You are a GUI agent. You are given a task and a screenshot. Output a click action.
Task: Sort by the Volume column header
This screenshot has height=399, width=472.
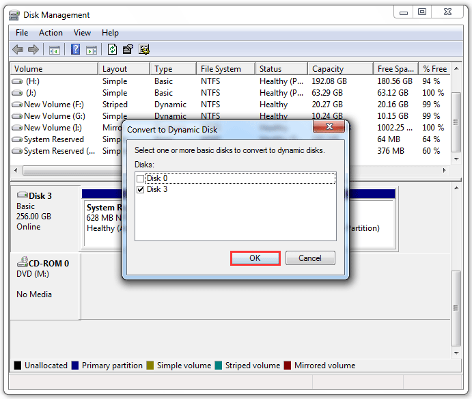click(54, 69)
